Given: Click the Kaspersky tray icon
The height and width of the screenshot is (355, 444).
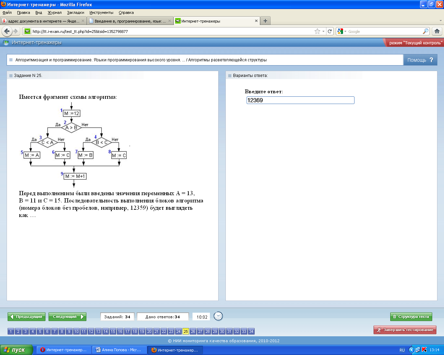Looking at the screenshot, I should pyautogui.click(x=424, y=350).
